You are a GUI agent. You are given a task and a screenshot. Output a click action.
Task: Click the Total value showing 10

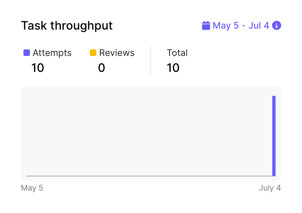[x=173, y=68]
